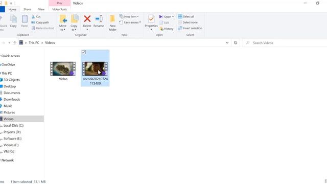
Task: Switch to the View ribbon tab
Action: [x=41, y=9]
